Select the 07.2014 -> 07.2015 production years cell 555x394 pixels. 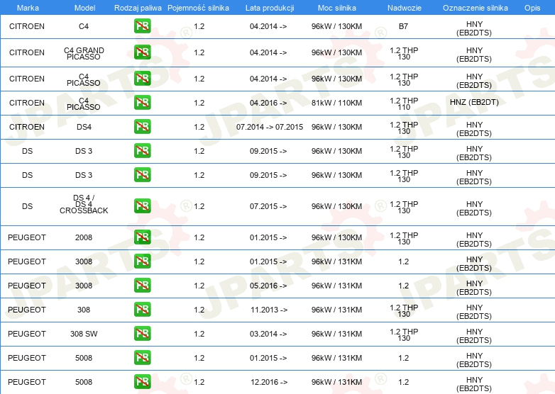pos(270,127)
